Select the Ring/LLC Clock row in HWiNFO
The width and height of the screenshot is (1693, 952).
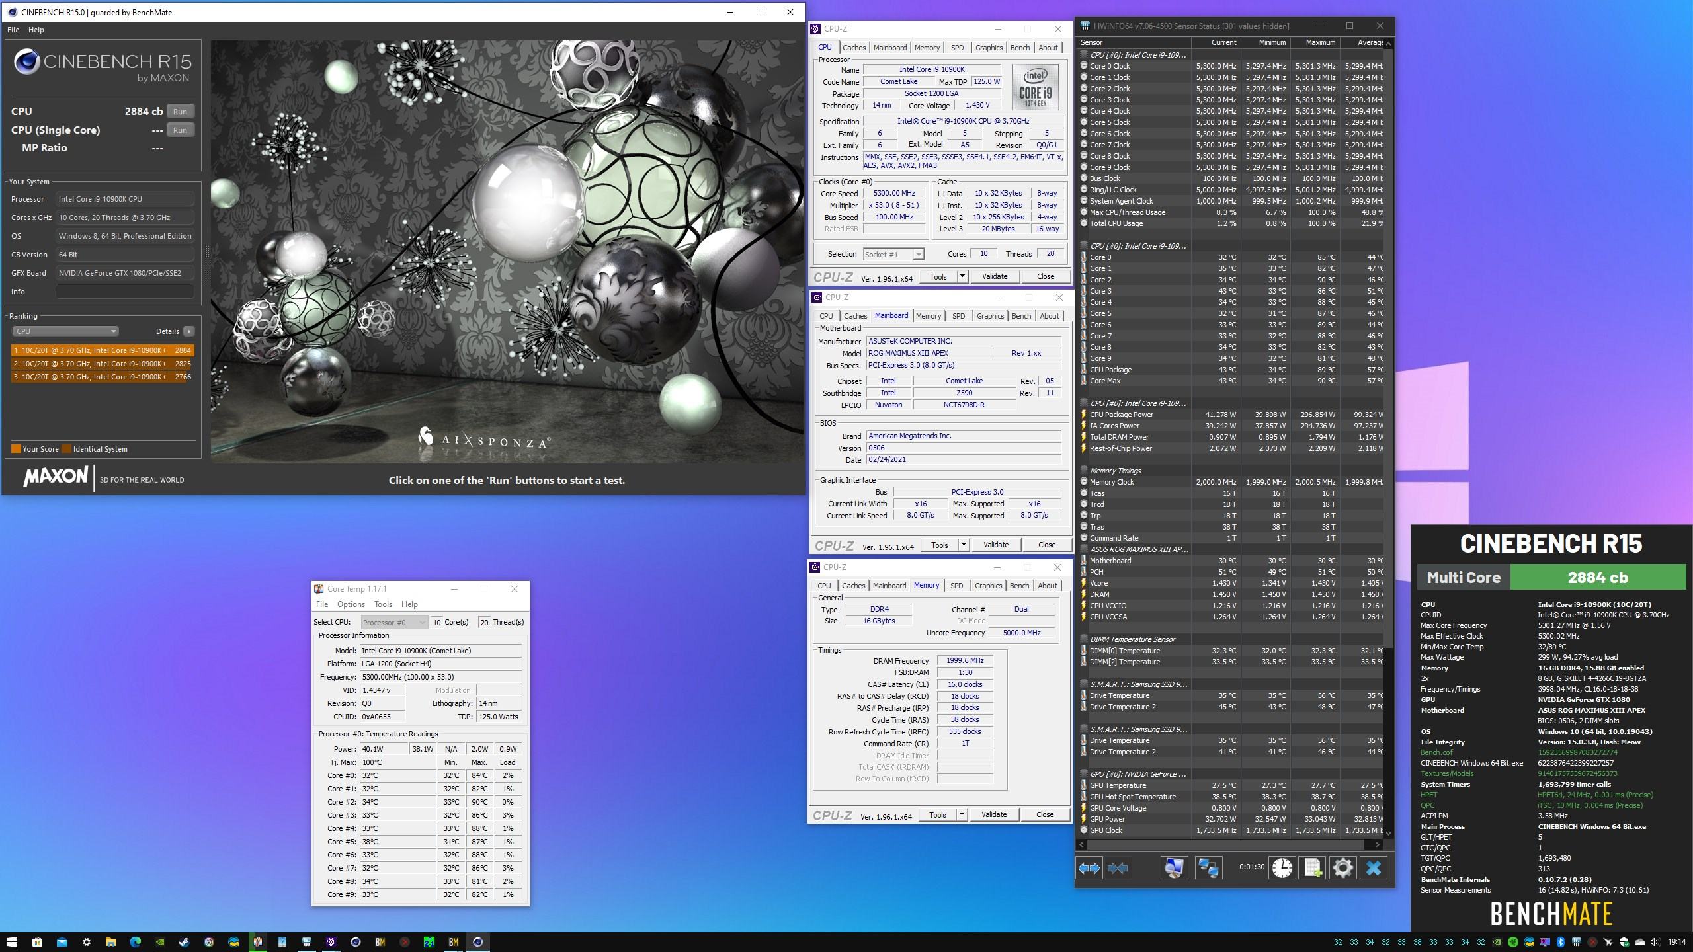pos(1231,190)
